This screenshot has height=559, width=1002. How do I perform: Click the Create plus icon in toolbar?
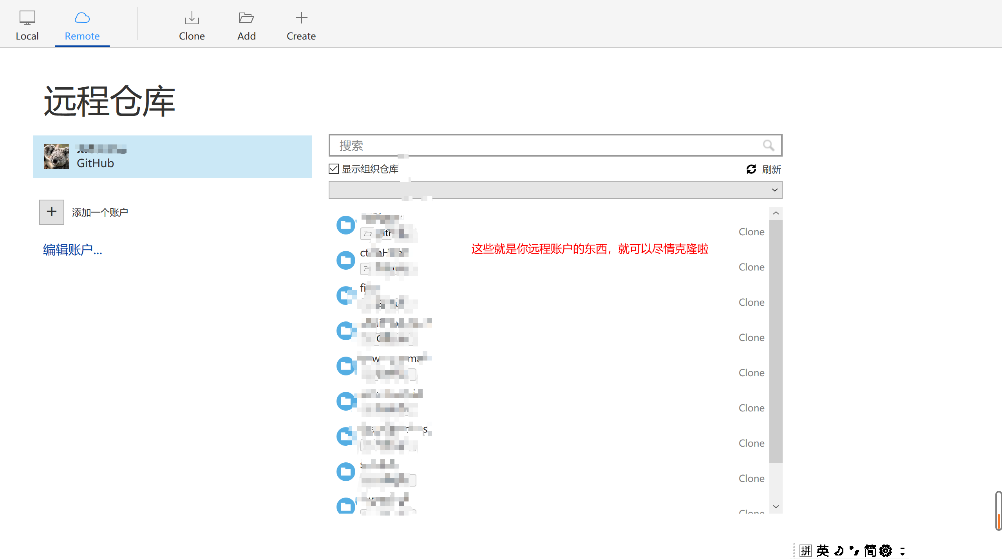point(301,18)
